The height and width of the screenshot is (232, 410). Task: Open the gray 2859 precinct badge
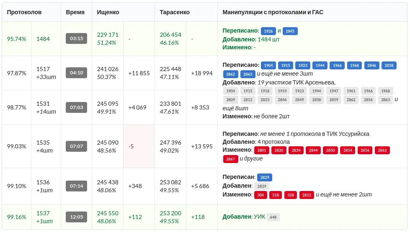[334, 99]
